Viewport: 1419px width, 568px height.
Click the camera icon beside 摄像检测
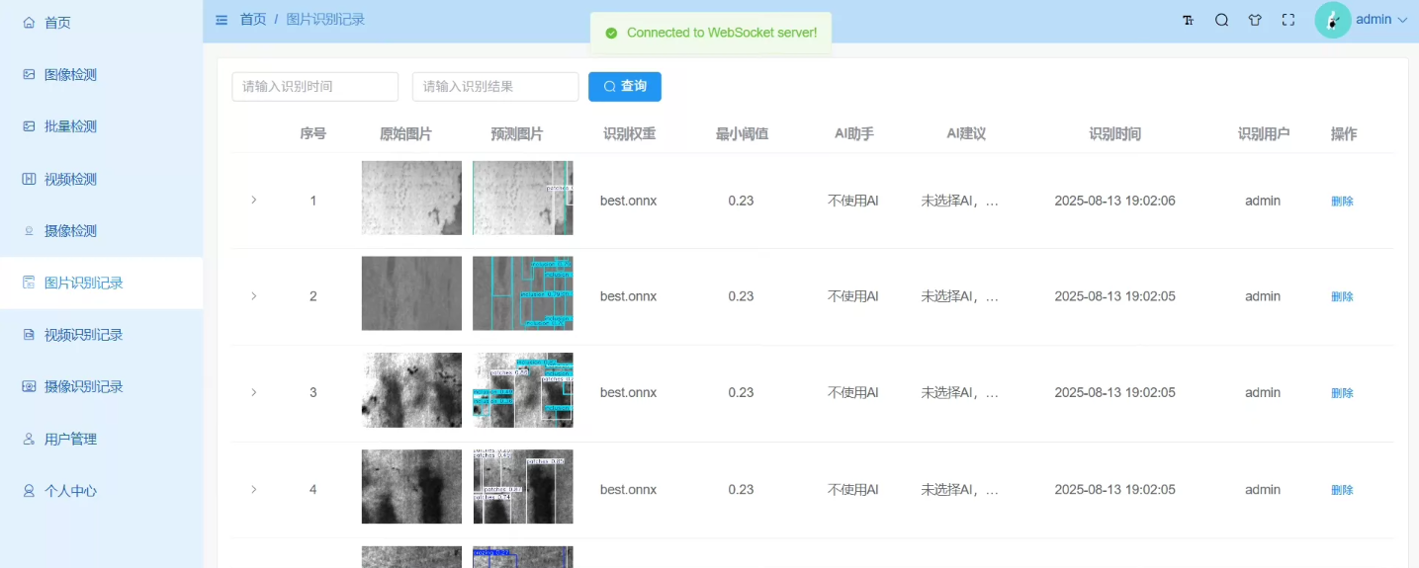coord(29,230)
